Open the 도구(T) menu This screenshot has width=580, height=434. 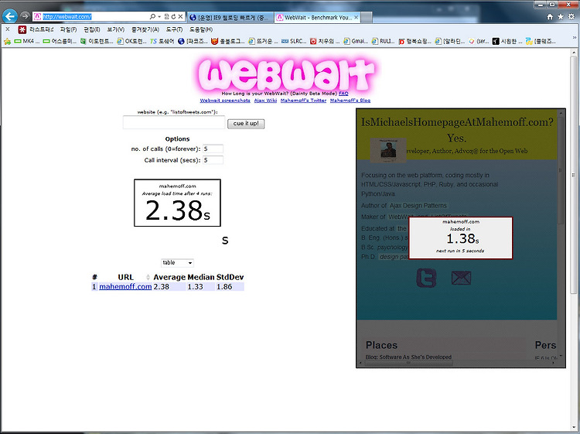174,29
